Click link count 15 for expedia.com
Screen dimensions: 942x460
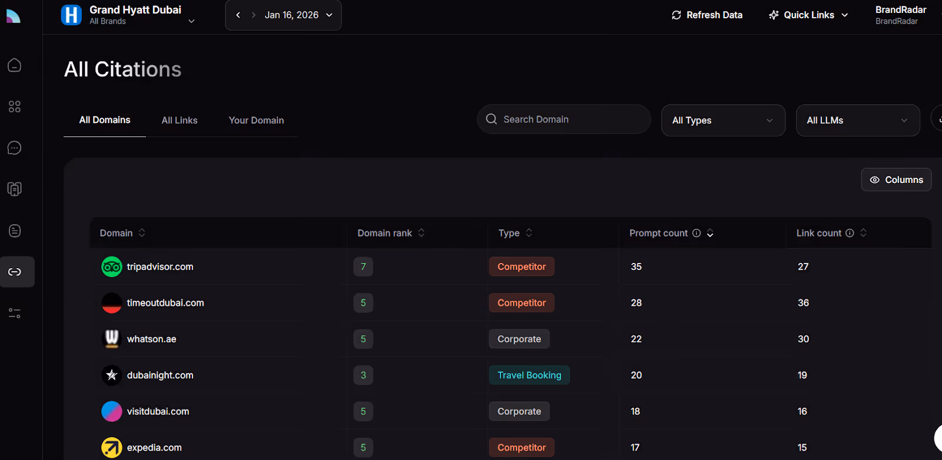click(x=802, y=448)
